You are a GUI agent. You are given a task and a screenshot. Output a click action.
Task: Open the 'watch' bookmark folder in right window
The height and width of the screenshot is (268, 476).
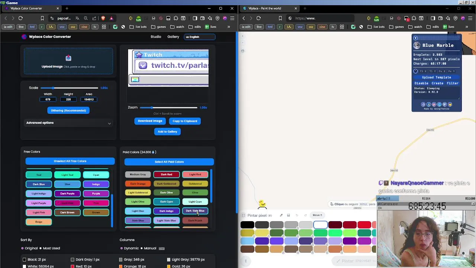click(415, 27)
